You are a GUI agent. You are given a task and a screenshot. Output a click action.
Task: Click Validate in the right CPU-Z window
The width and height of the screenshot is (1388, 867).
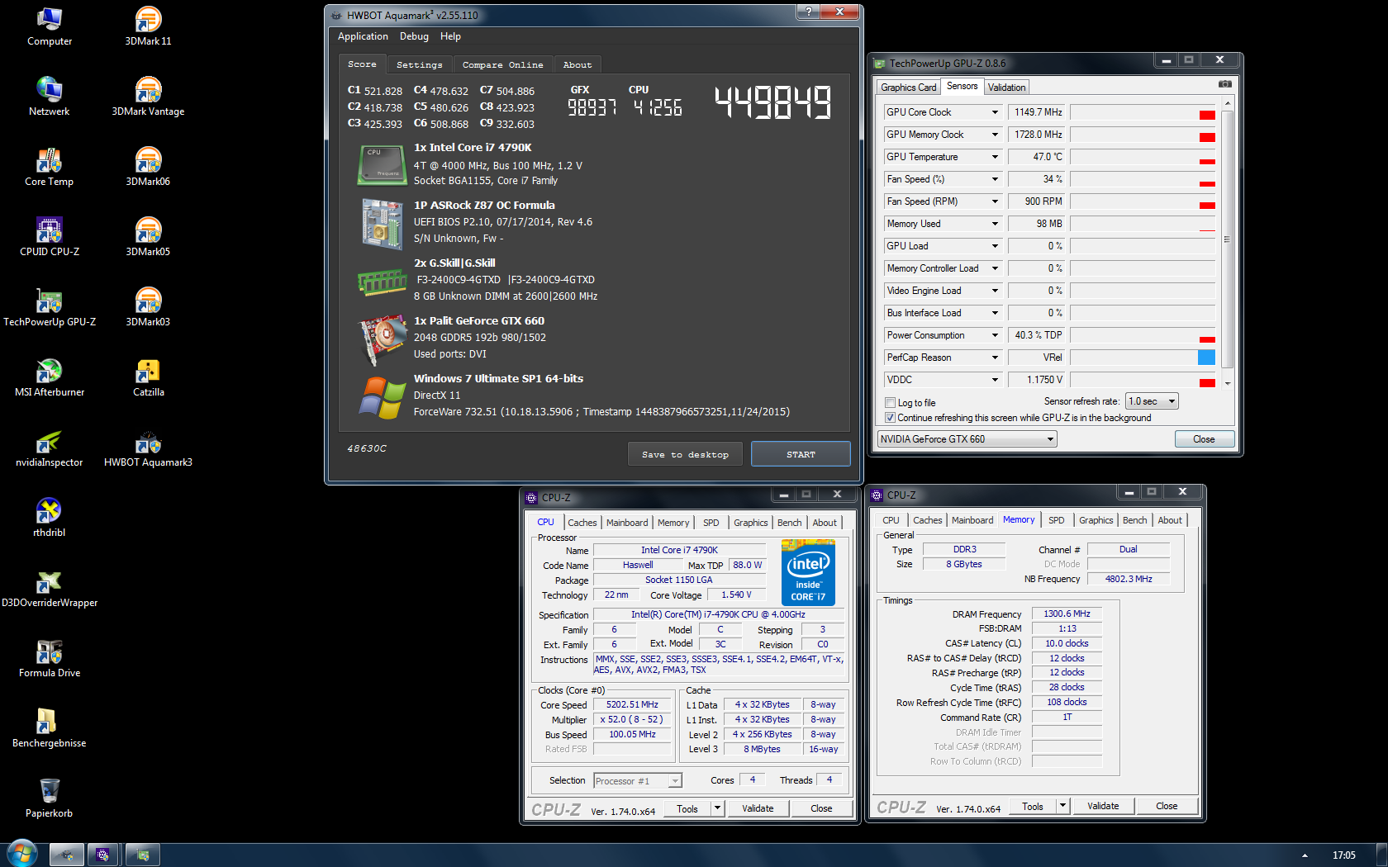point(1103,806)
